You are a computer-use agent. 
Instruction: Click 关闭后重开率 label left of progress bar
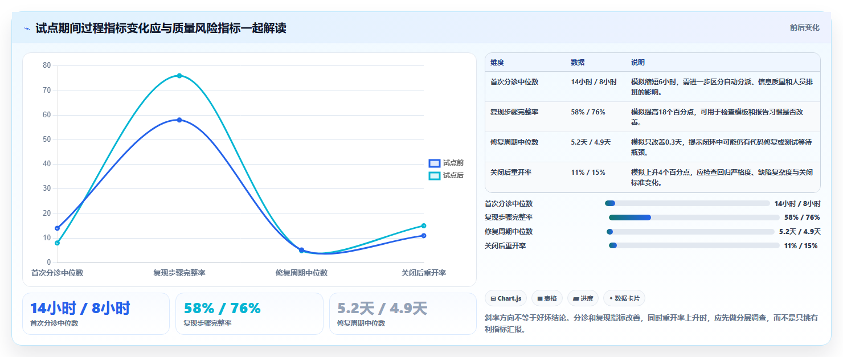[505, 245]
